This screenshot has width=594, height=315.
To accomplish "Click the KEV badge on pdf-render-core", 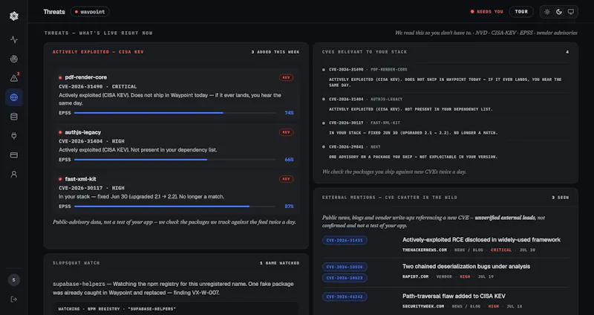I will click(286, 77).
